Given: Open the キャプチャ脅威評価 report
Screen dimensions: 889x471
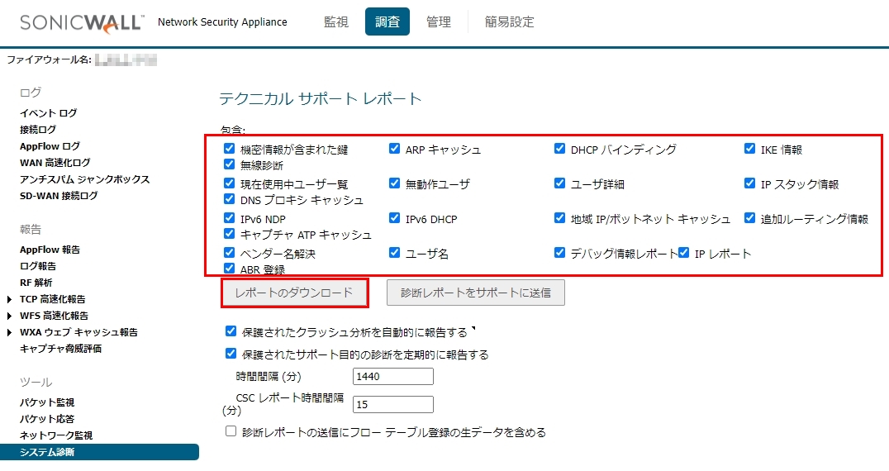Looking at the screenshot, I should click(x=61, y=349).
